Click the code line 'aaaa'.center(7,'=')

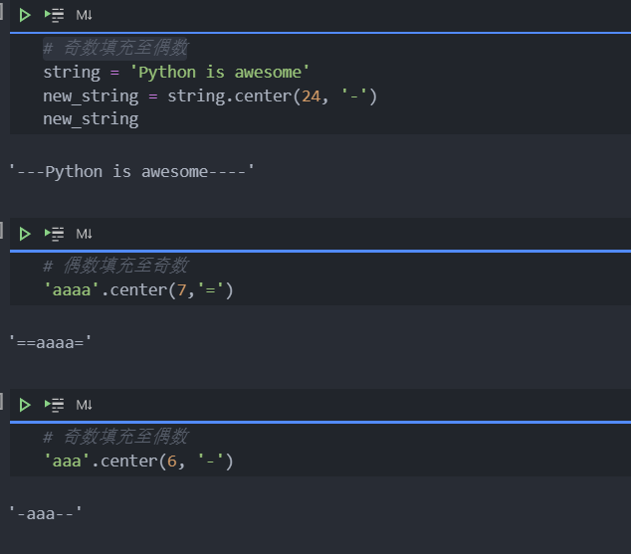(137, 289)
